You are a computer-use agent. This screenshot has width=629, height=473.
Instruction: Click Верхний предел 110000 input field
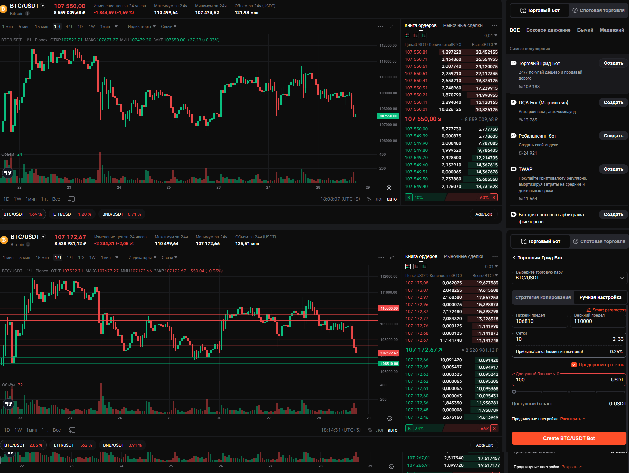598,321
